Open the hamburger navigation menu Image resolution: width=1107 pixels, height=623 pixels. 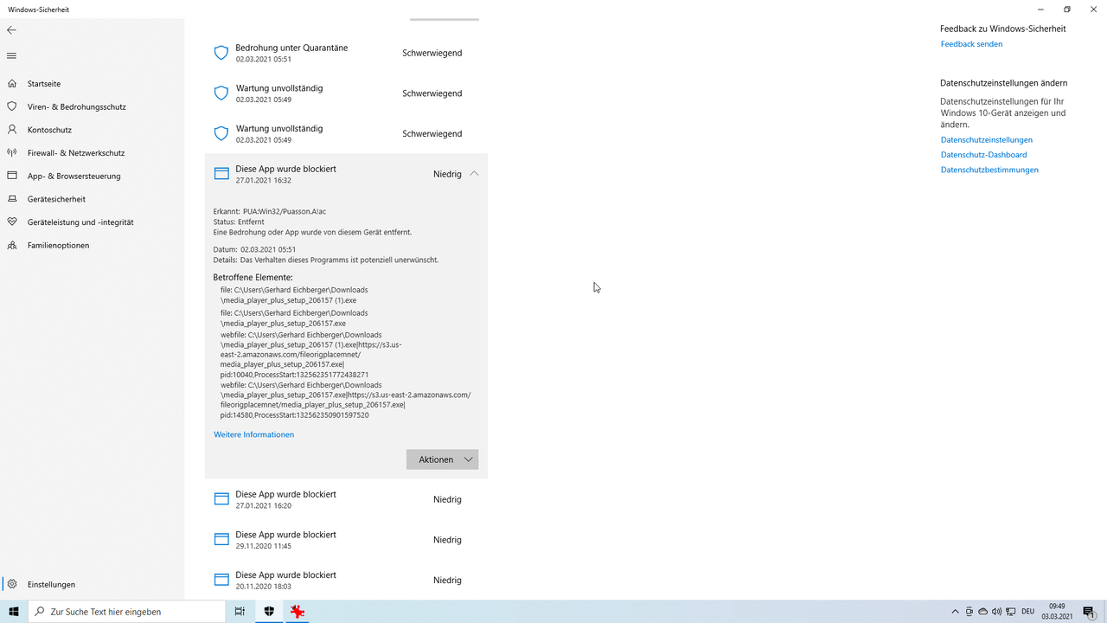click(11, 55)
